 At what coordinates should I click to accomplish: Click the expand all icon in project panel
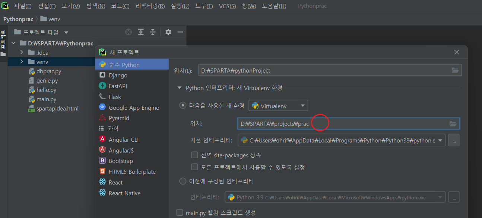(x=140, y=32)
